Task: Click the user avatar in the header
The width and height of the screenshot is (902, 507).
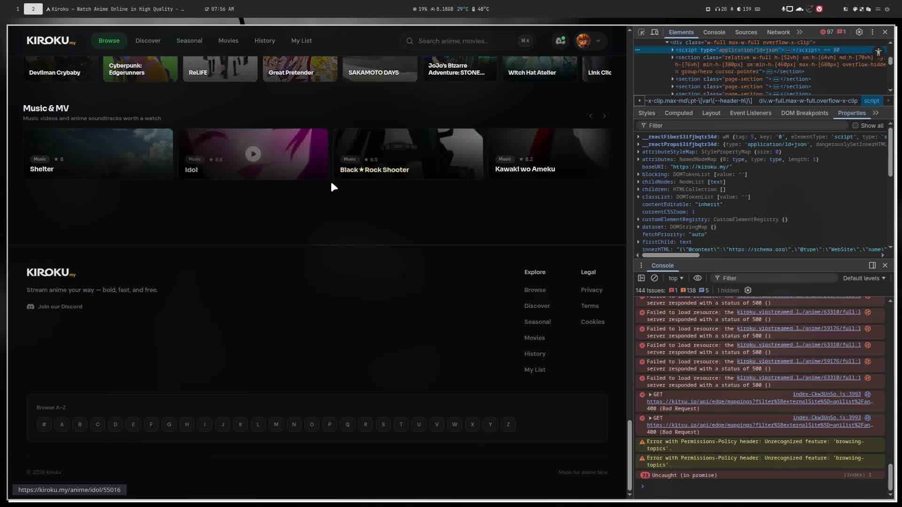Action: tap(583, 41)
